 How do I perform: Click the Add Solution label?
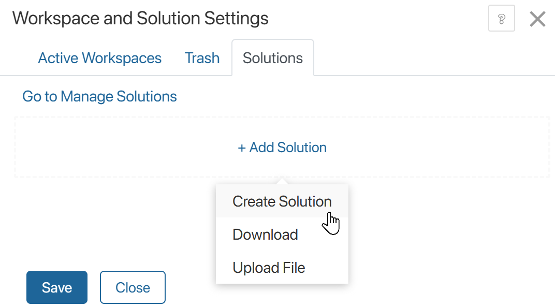tap(287, 148)
